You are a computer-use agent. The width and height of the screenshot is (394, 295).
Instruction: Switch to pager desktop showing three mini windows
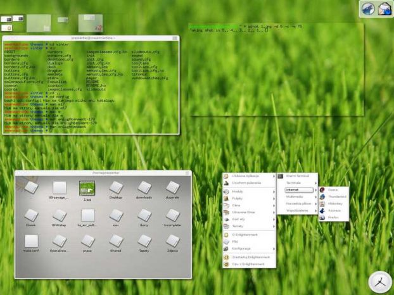12,23
